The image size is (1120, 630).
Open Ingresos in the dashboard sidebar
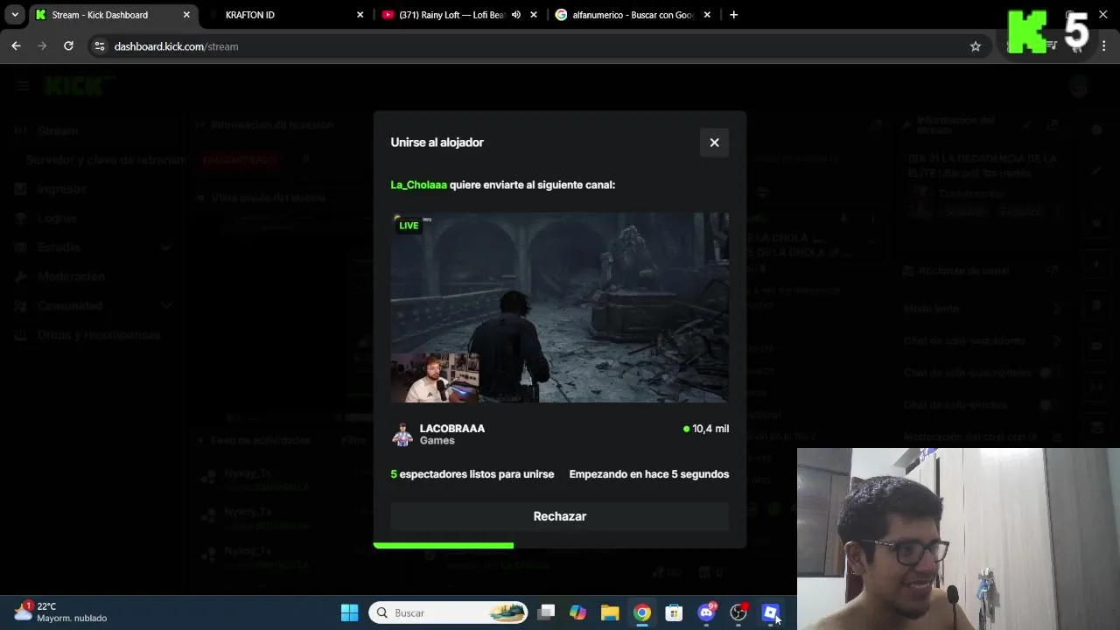pyautogui.click(x=61, y=189)
